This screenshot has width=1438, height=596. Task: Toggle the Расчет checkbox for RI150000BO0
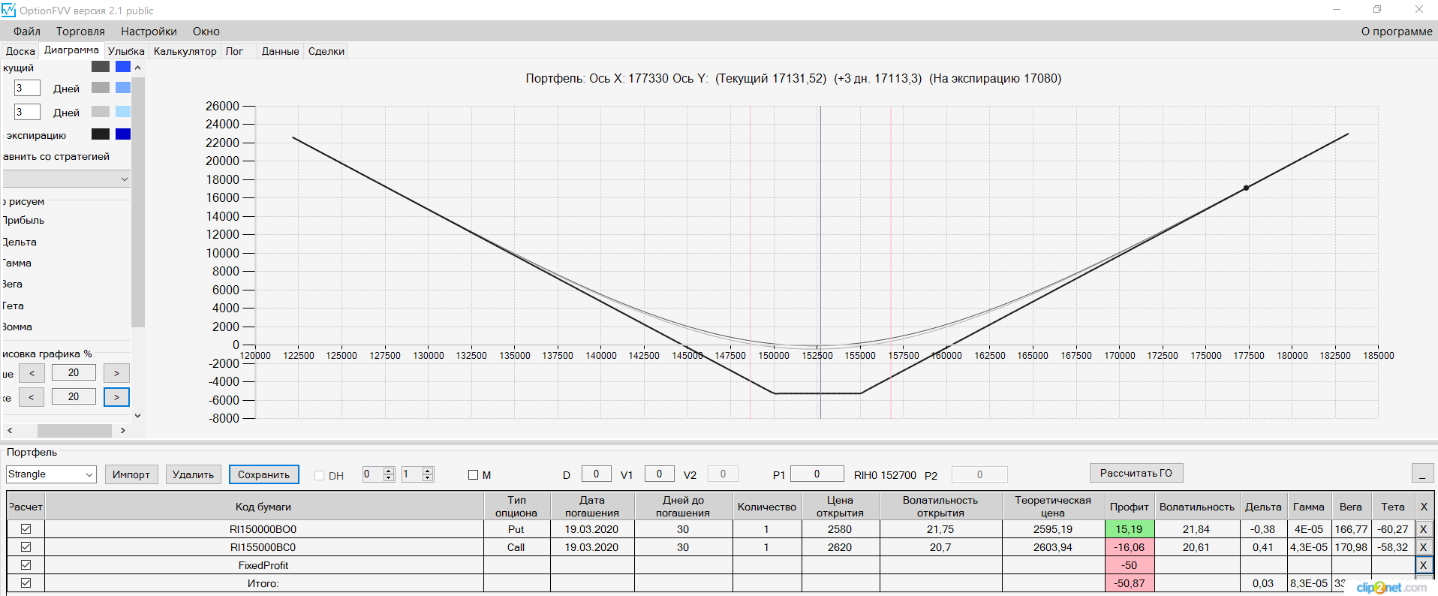[x=26, y=529]
